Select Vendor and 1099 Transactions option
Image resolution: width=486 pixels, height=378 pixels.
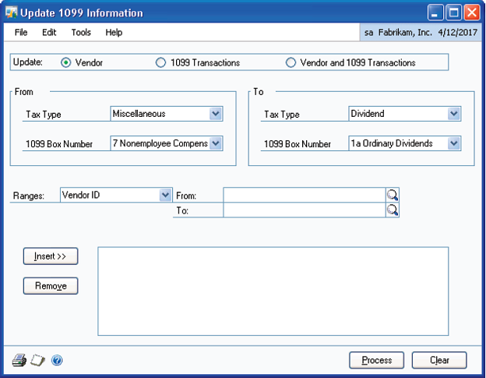click(291, 62)
